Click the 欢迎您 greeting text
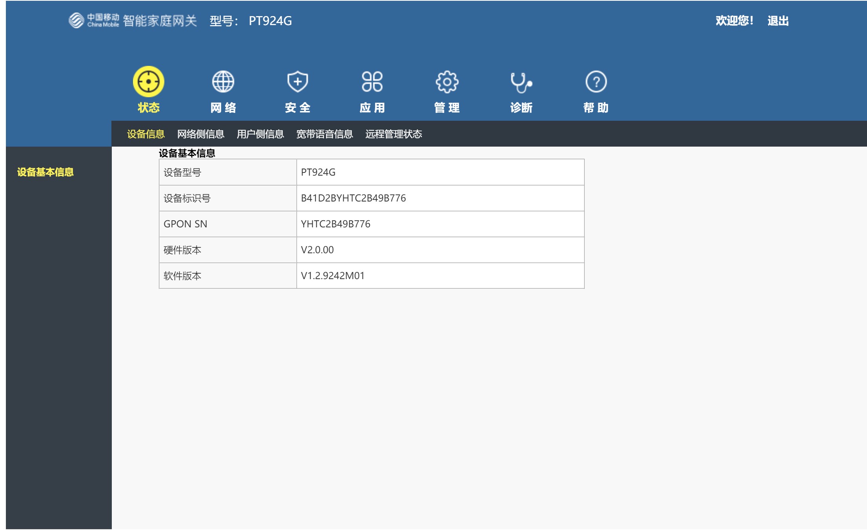 [x=734, y=21]
